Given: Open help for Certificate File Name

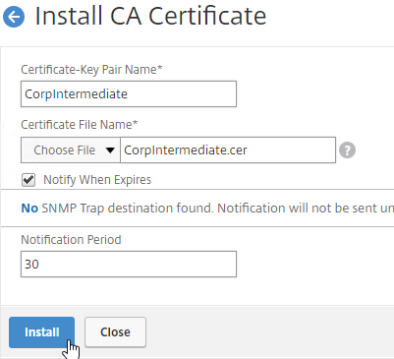Looking at the screenshot, I should [x=347, y=150].
